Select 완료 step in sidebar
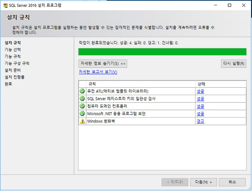The image size is (252, 191). (x=8, y=84)
